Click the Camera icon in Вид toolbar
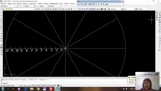 pyautogui.click(x=107, y=4)
